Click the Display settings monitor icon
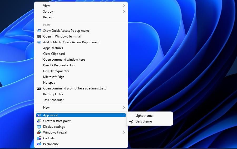 [39, 127]
